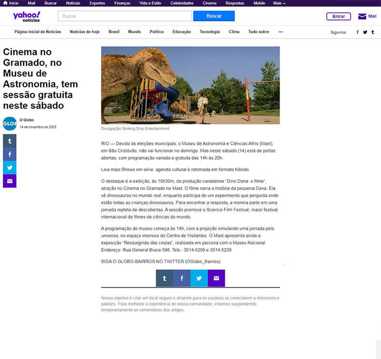Viewport: 381px width, 359px height.
Task: Share article on Twitter from left sidebar
Action: (10, 168)
